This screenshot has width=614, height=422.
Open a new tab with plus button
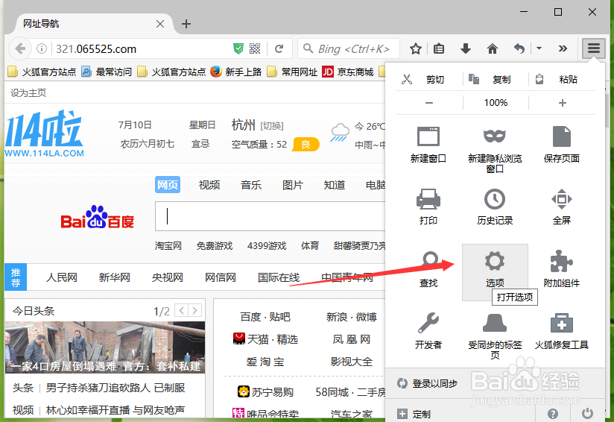(186, 24)
